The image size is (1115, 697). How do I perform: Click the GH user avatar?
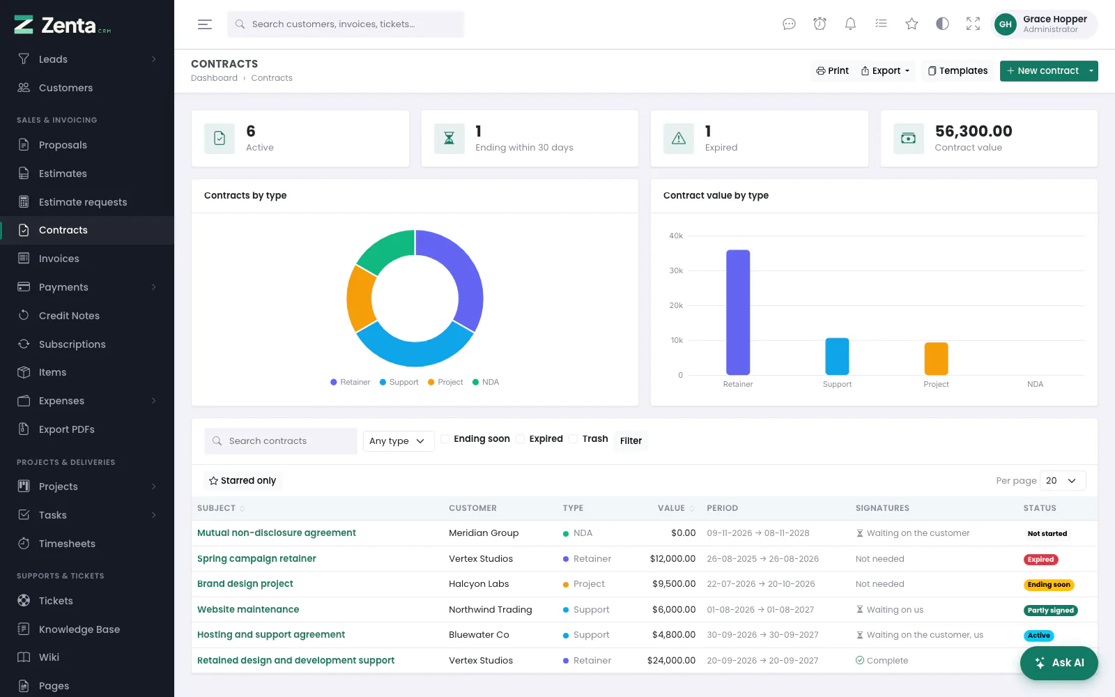point(1005,24)
